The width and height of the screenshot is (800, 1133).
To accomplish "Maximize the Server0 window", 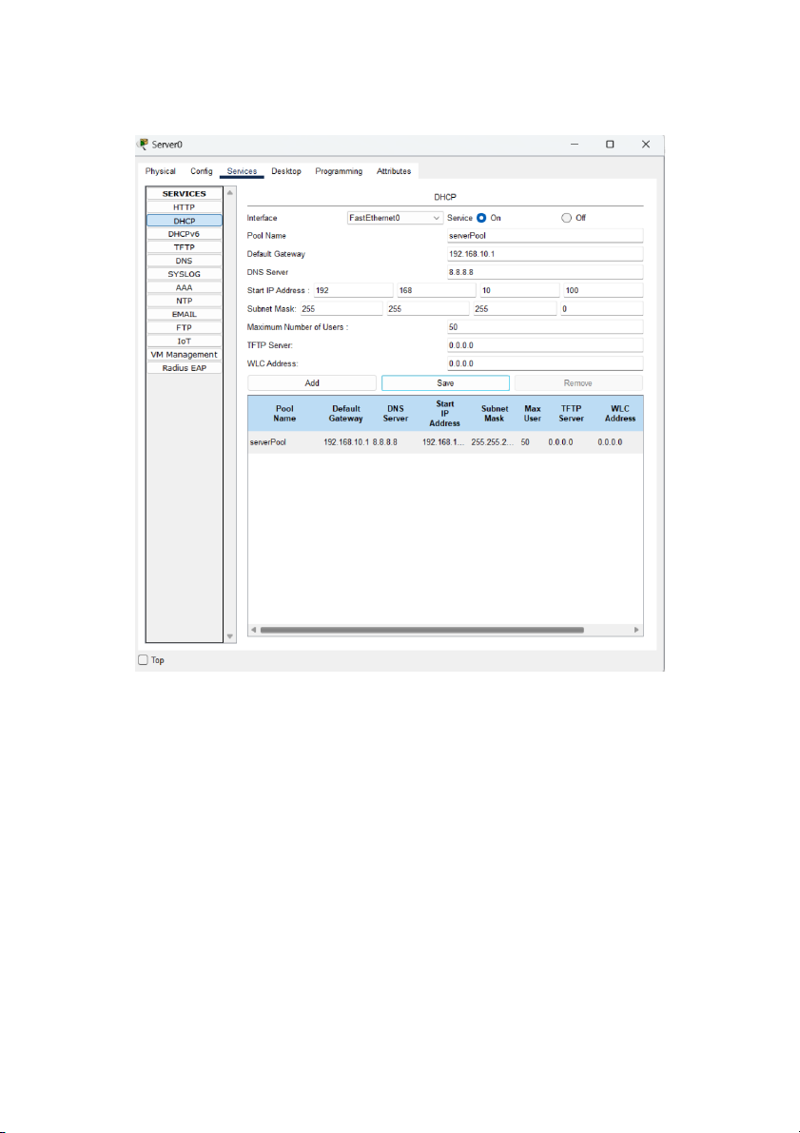I will (610, 145).
